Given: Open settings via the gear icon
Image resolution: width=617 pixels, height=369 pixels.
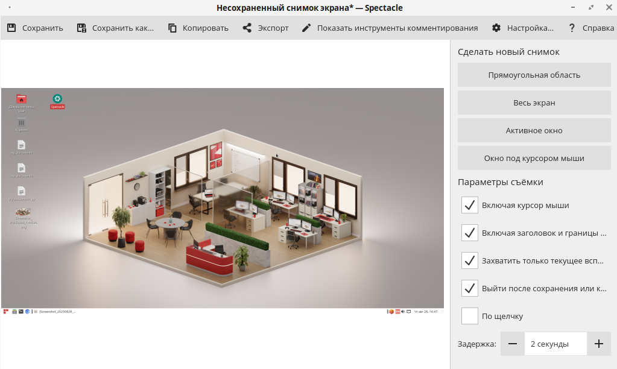Looking at the screenshot, I should (496, 28).
